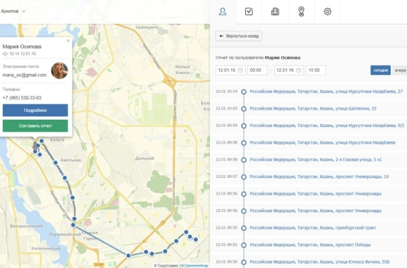Click Мария Осипова profile photo
407x268 pixels.
[59, 71]
